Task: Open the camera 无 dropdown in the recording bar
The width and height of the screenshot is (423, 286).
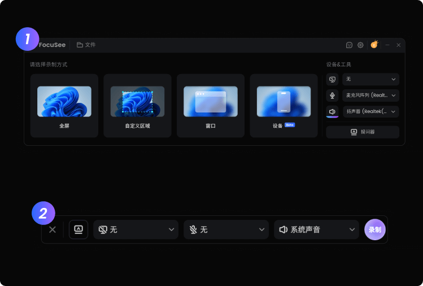Action: point(136,229)
